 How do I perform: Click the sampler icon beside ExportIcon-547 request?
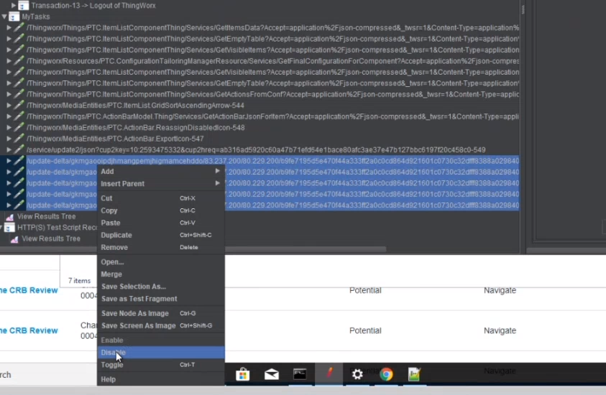19,139
